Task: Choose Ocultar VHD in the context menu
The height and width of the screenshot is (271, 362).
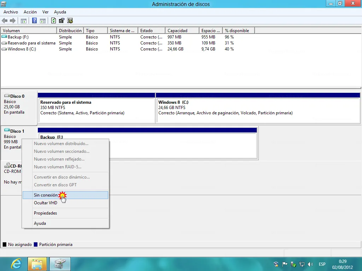Action: pos(65,203)
